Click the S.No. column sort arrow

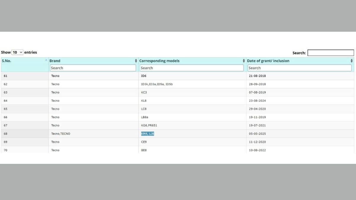point(46,60)
